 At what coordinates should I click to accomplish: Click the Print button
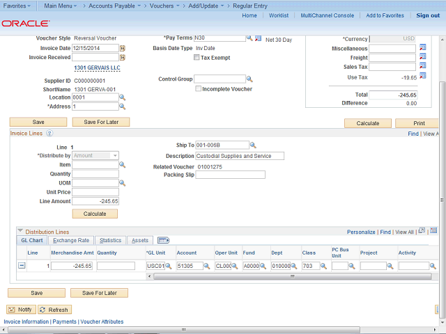(x=416, y=123)
